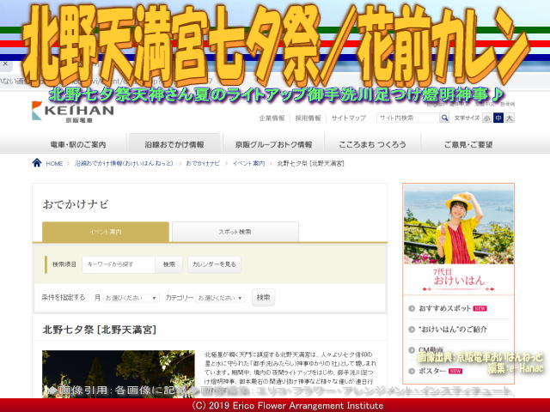Set text size to 中

(x=498, y=118)
